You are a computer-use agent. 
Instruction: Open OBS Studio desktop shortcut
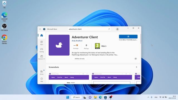(x=4, y=27)
